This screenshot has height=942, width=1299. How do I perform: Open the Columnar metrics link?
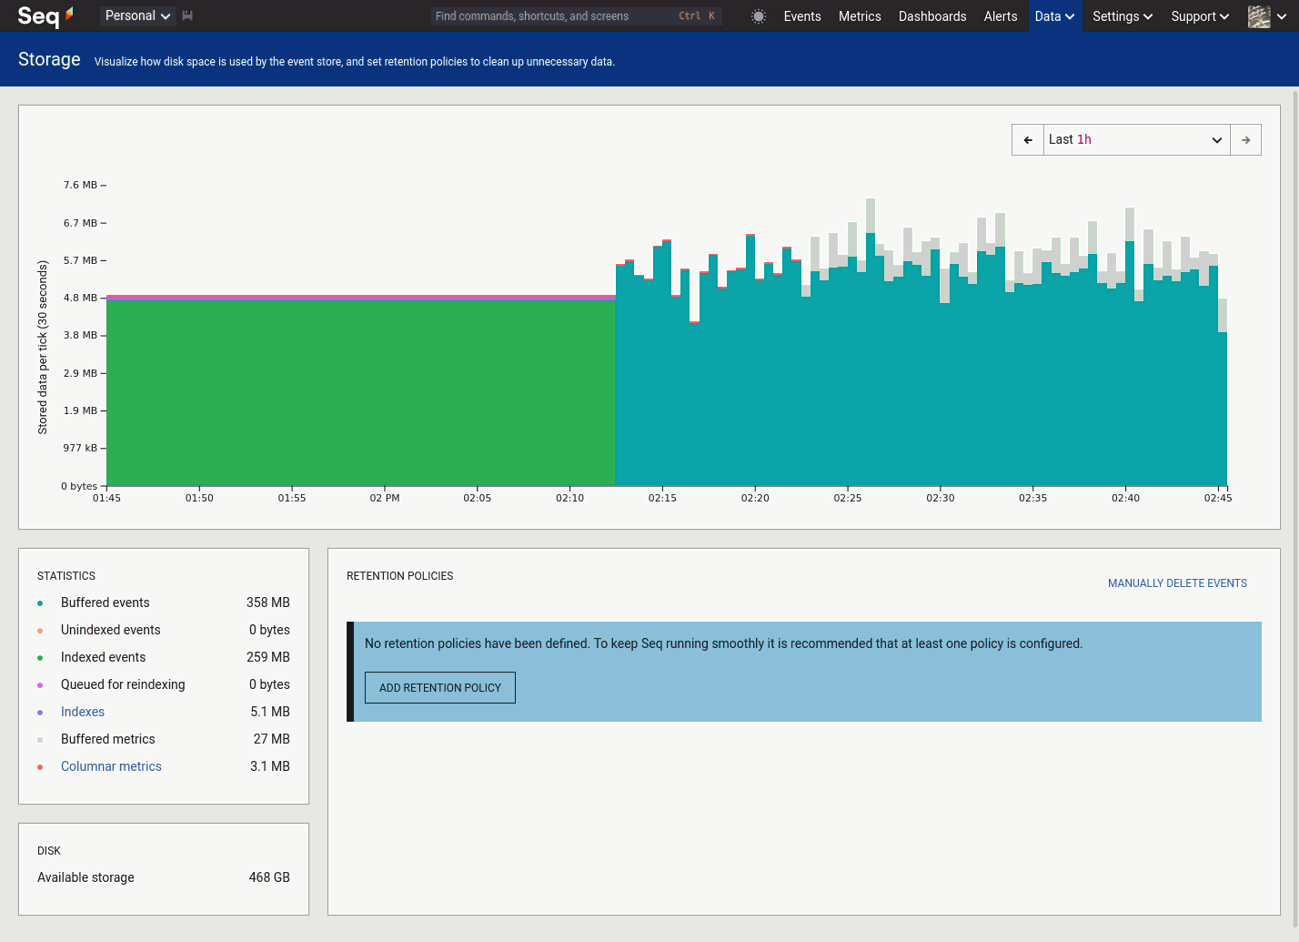pos(111,766)
